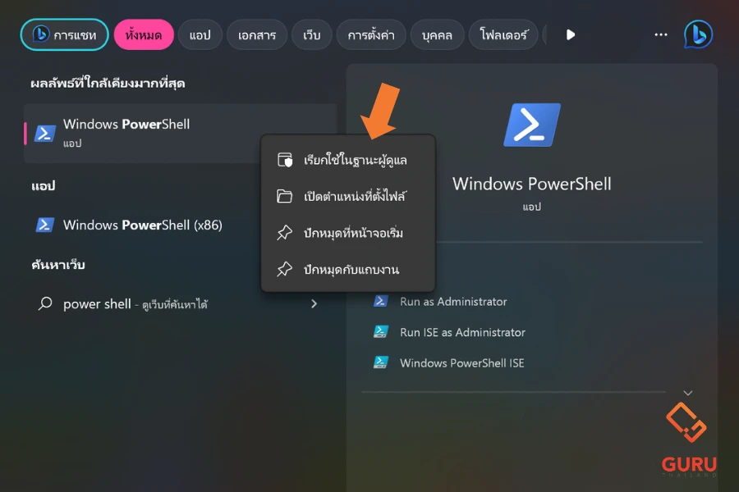
Task: Switch to the การตั้งค่า filter tab
Action: click(369, 34)
